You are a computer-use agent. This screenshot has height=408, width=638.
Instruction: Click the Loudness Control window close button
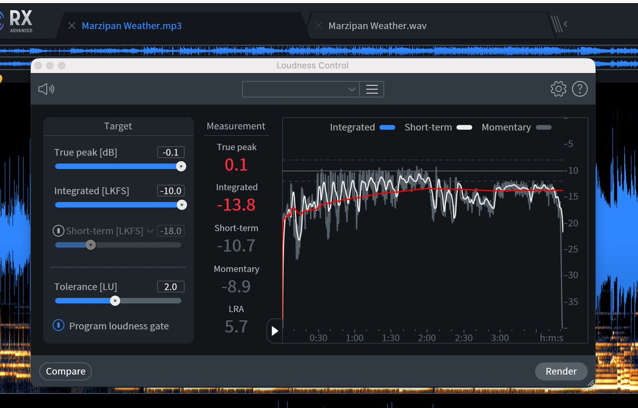tap(38, 65)
